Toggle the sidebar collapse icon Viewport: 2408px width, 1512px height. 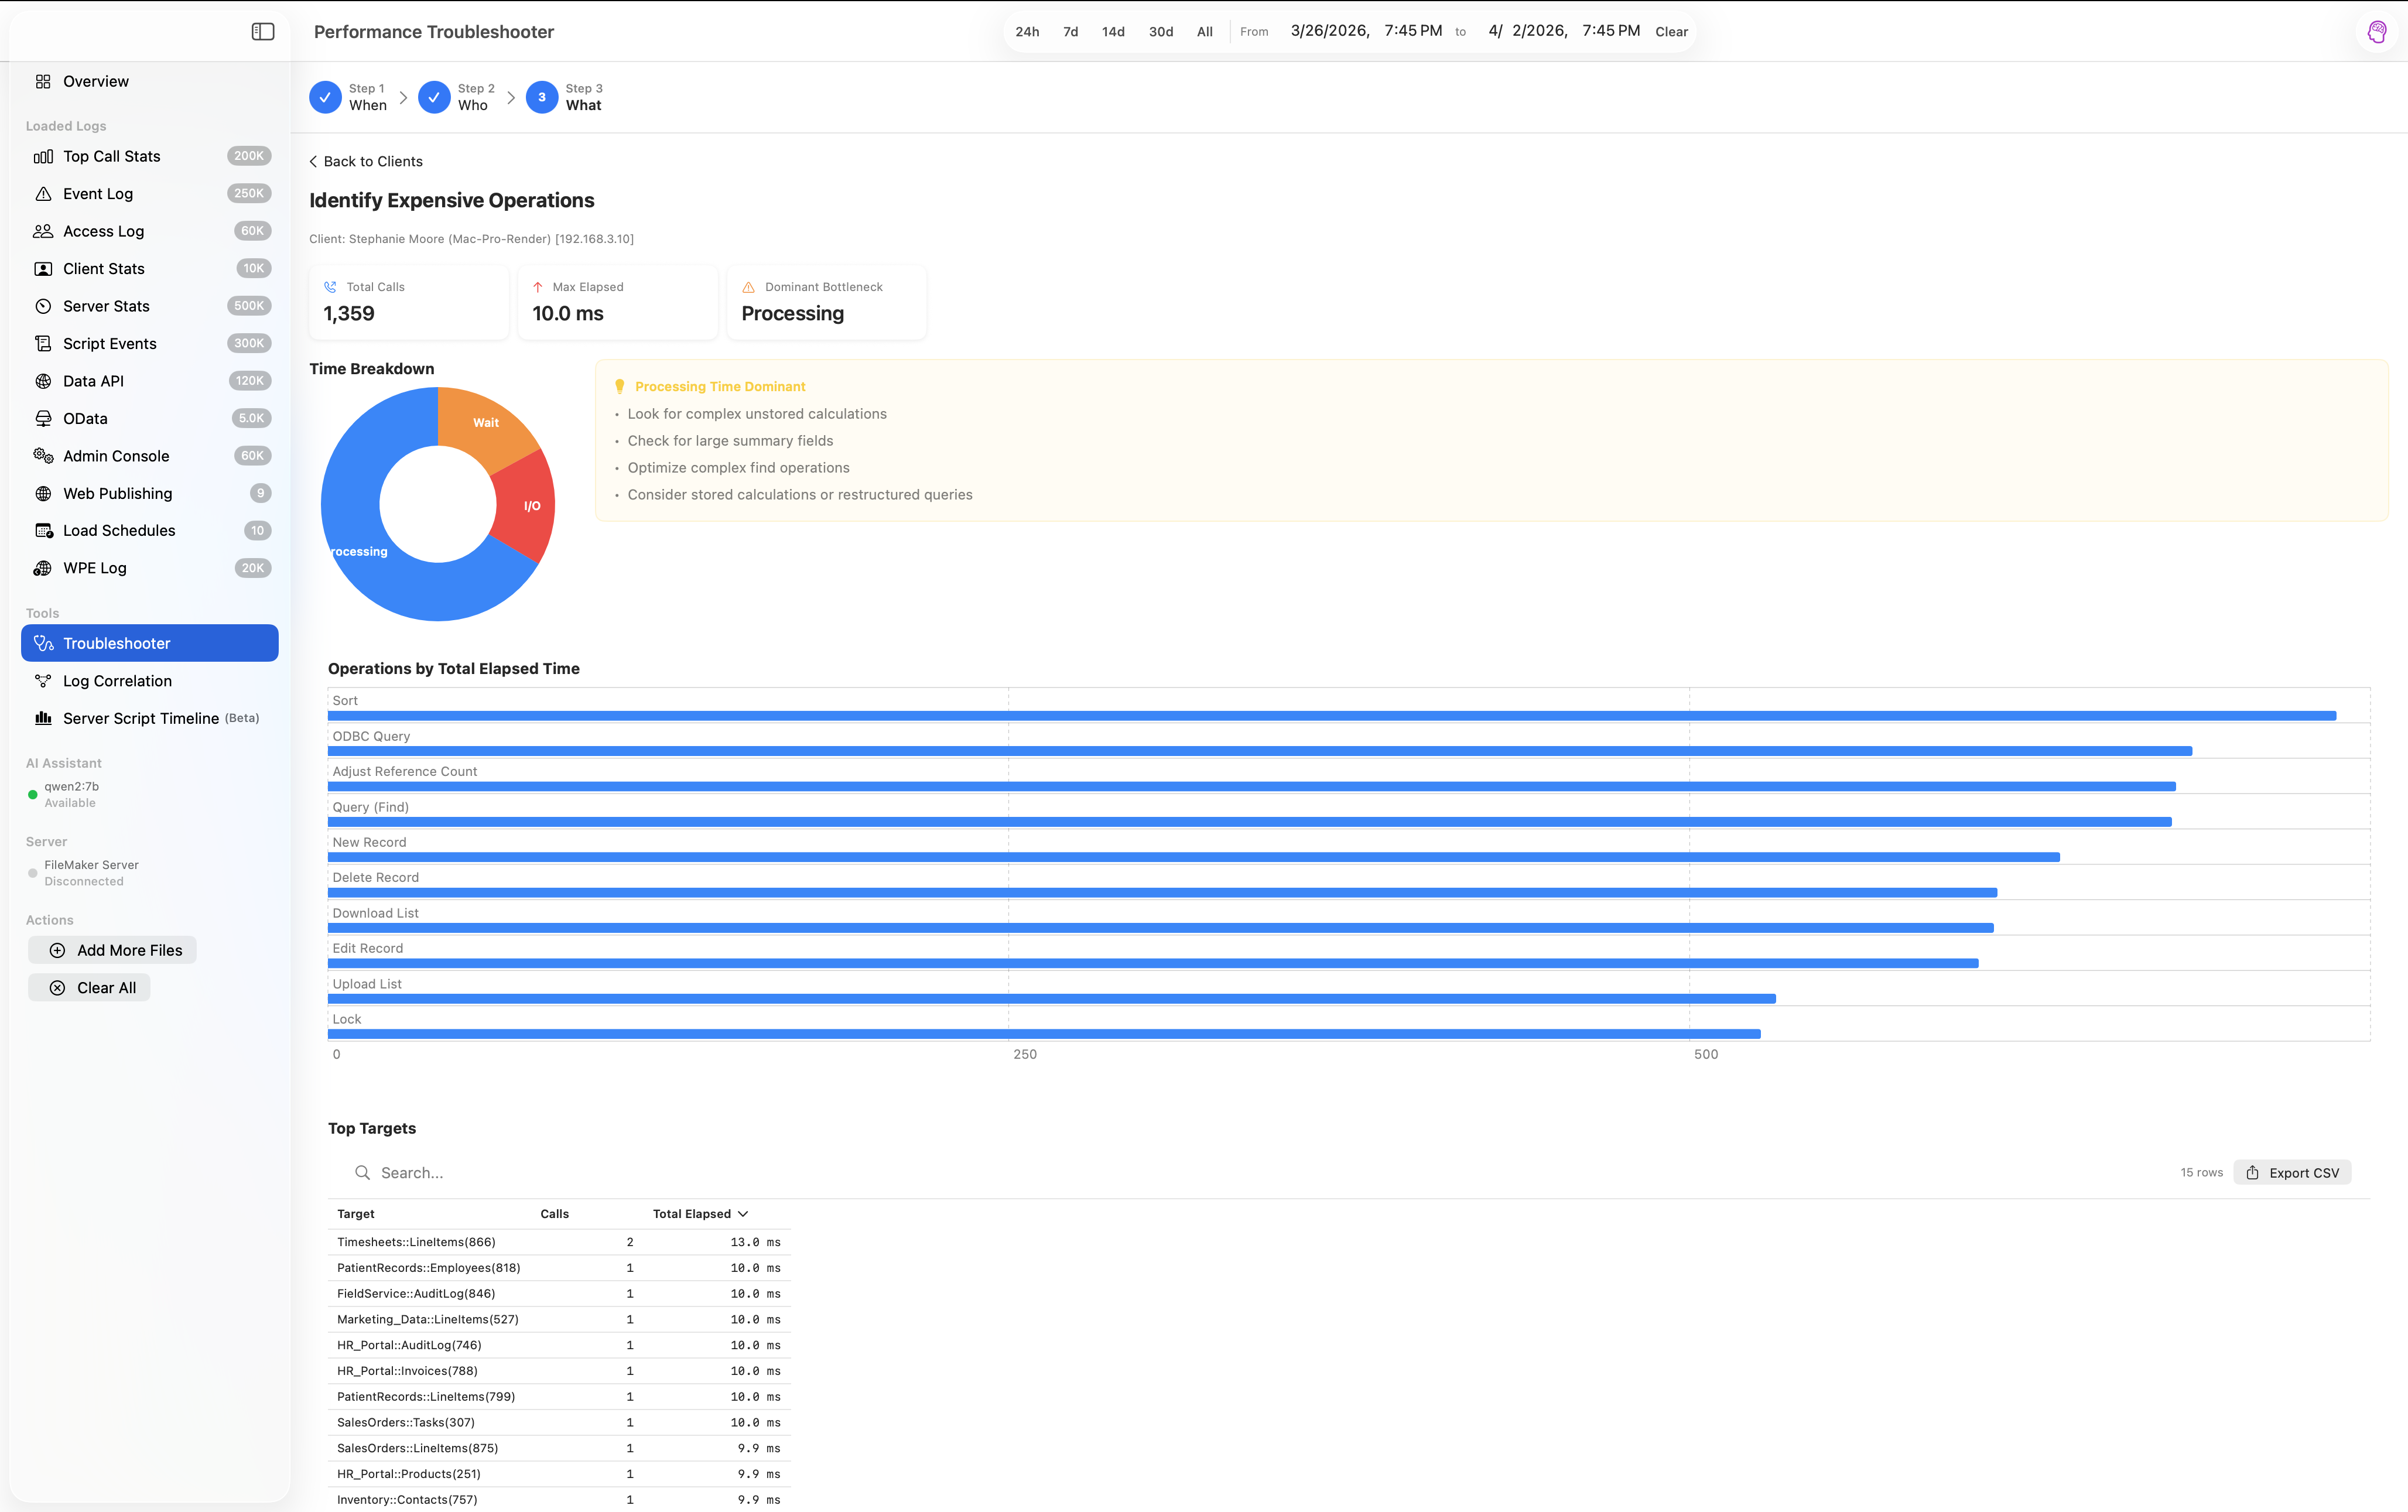tap(263, 32)
